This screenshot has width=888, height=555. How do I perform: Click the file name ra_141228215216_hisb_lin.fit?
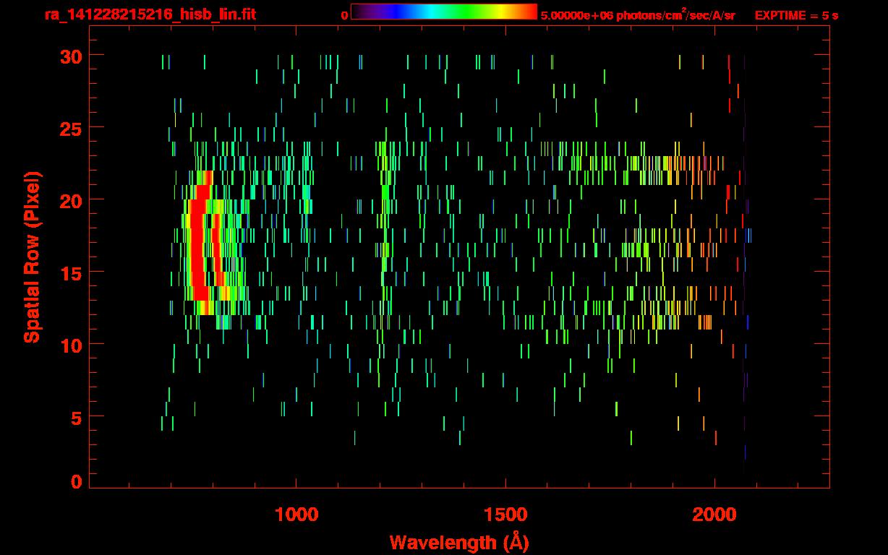[x=150, y=14]
